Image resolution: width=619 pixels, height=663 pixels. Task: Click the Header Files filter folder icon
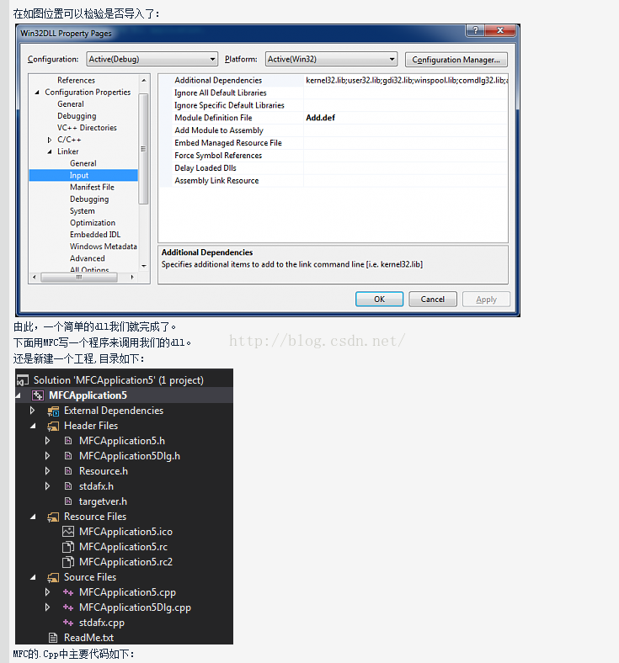pos(53,426)
